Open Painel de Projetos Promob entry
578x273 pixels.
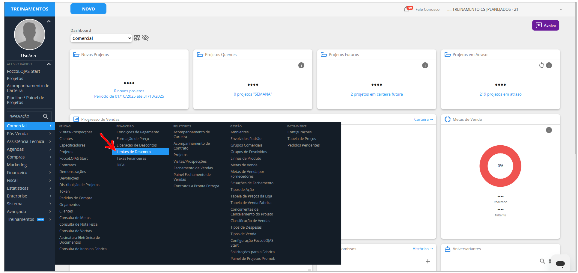[253, 259]
